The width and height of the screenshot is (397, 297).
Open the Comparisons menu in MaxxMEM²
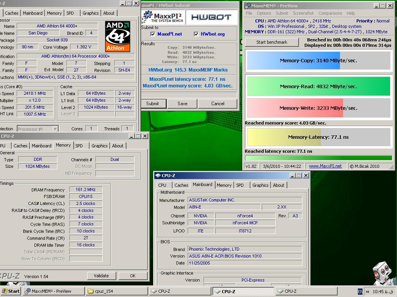point(330,13)
